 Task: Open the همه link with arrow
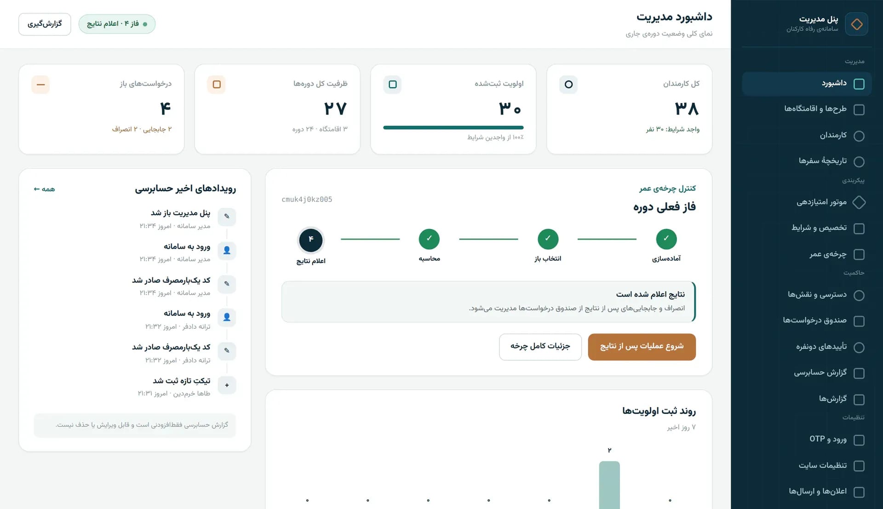44,189
